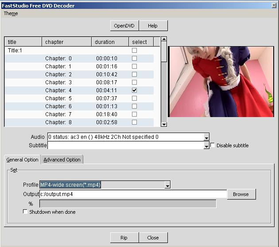Click the title column header
The height and width of the screenshot is (247, 279).
23,42
